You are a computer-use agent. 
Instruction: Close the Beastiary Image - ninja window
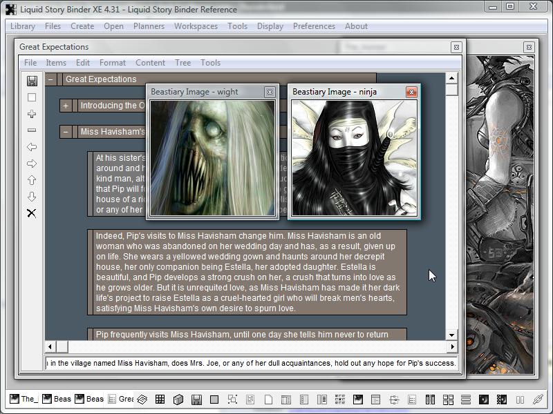tap(411, 92)
